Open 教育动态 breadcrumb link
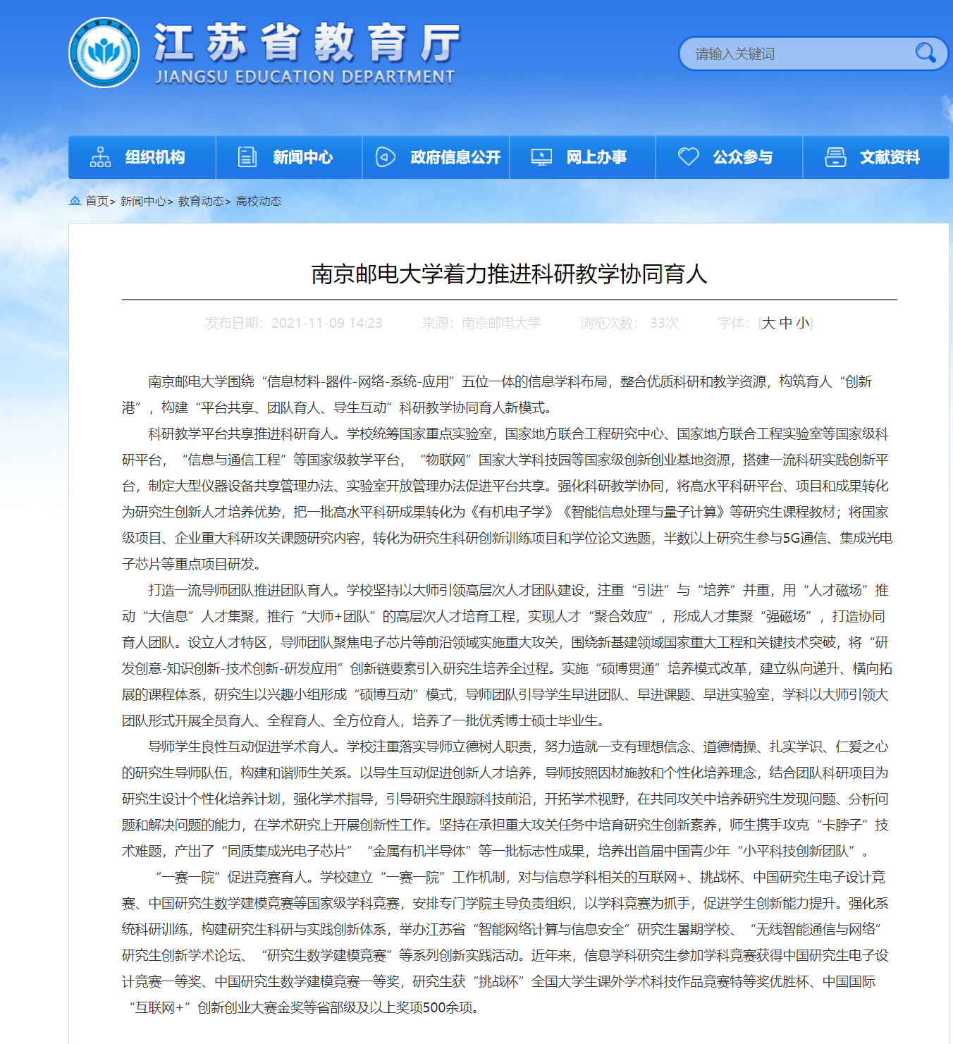953x1044 pixels. (201, 201)
